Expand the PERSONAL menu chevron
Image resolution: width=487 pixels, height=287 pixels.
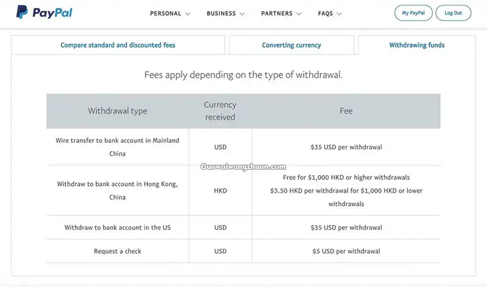187,13
